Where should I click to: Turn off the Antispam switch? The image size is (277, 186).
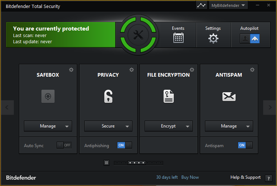click(x=245, y=145)
